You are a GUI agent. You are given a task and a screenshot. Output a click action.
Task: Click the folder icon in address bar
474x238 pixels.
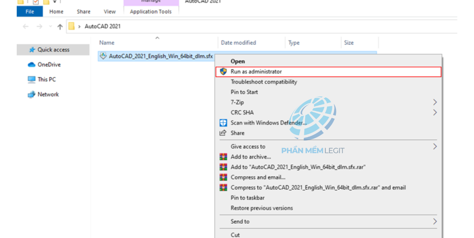(x=72, y=26)
